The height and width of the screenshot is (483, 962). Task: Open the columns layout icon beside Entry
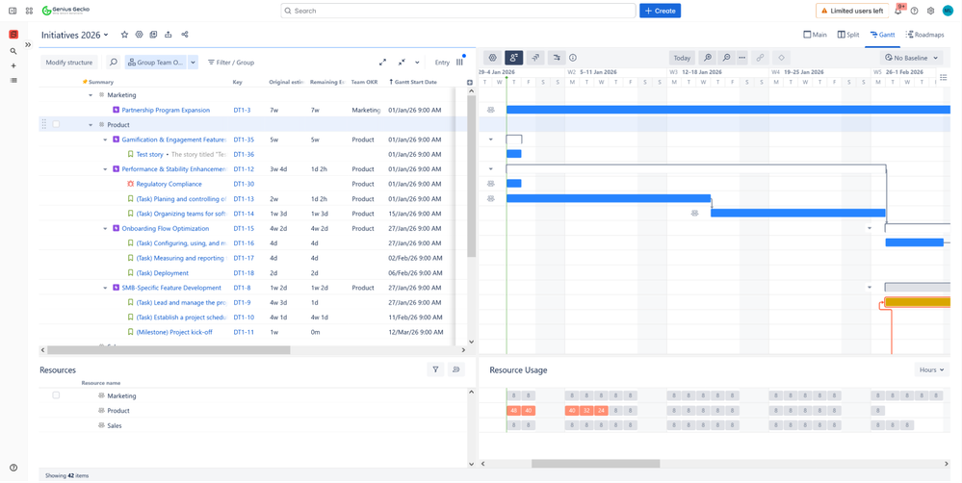coord(459,62)
